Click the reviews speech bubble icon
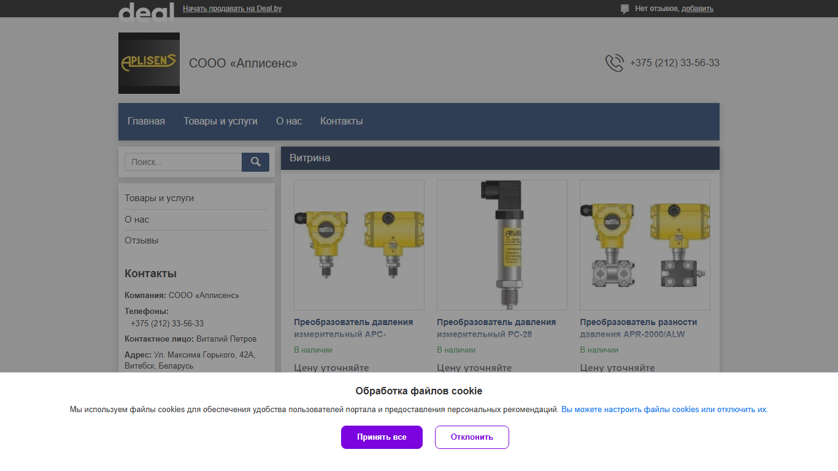838x471 pixels. [625, 9]
